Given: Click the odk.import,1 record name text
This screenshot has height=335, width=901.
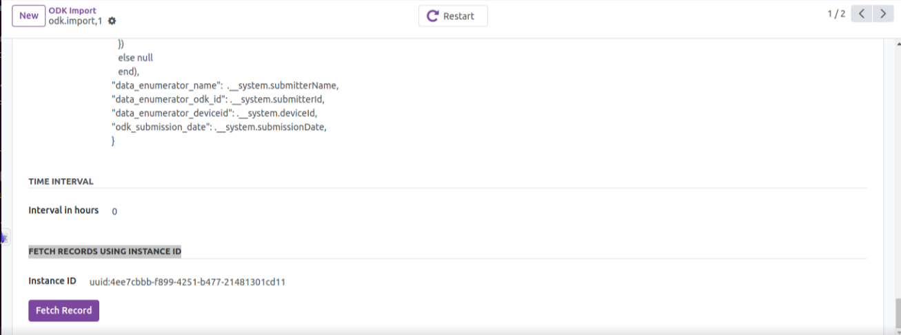Looking at the screenshot, I should (x=77, y=21).
